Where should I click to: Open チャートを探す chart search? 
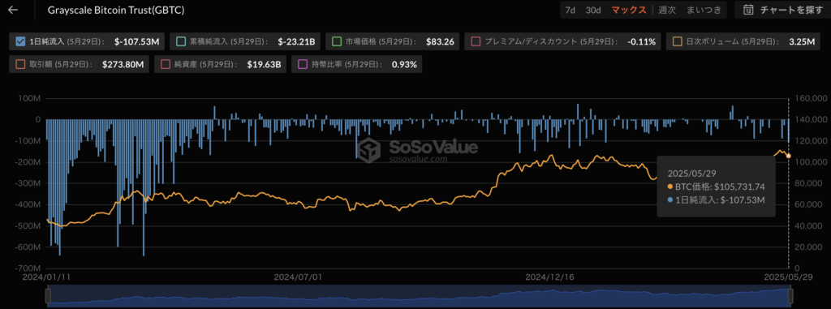(782, 10)
